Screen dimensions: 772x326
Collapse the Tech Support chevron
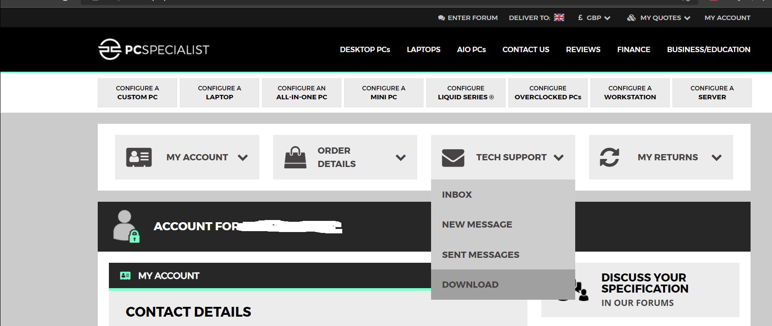tap(559, 157)
